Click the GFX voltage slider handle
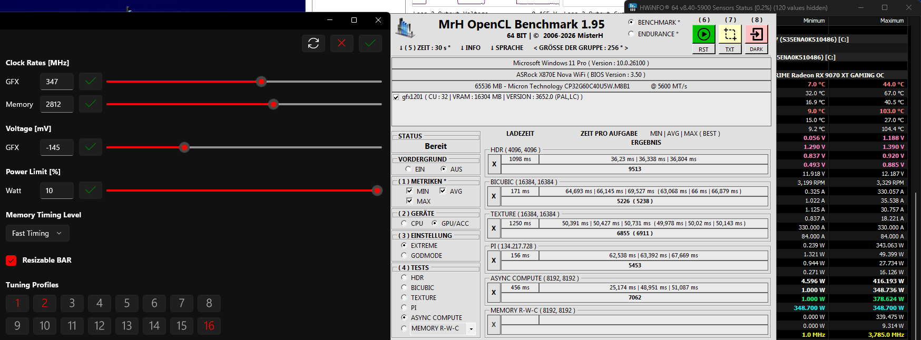Image resolution: width=921 pixels, height=340 pixels. coord(184,147)
